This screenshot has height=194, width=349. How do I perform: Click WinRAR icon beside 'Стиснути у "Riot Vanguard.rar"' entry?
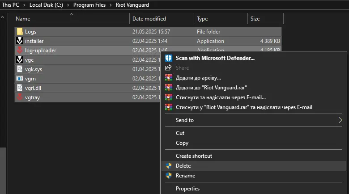[169, 107]
